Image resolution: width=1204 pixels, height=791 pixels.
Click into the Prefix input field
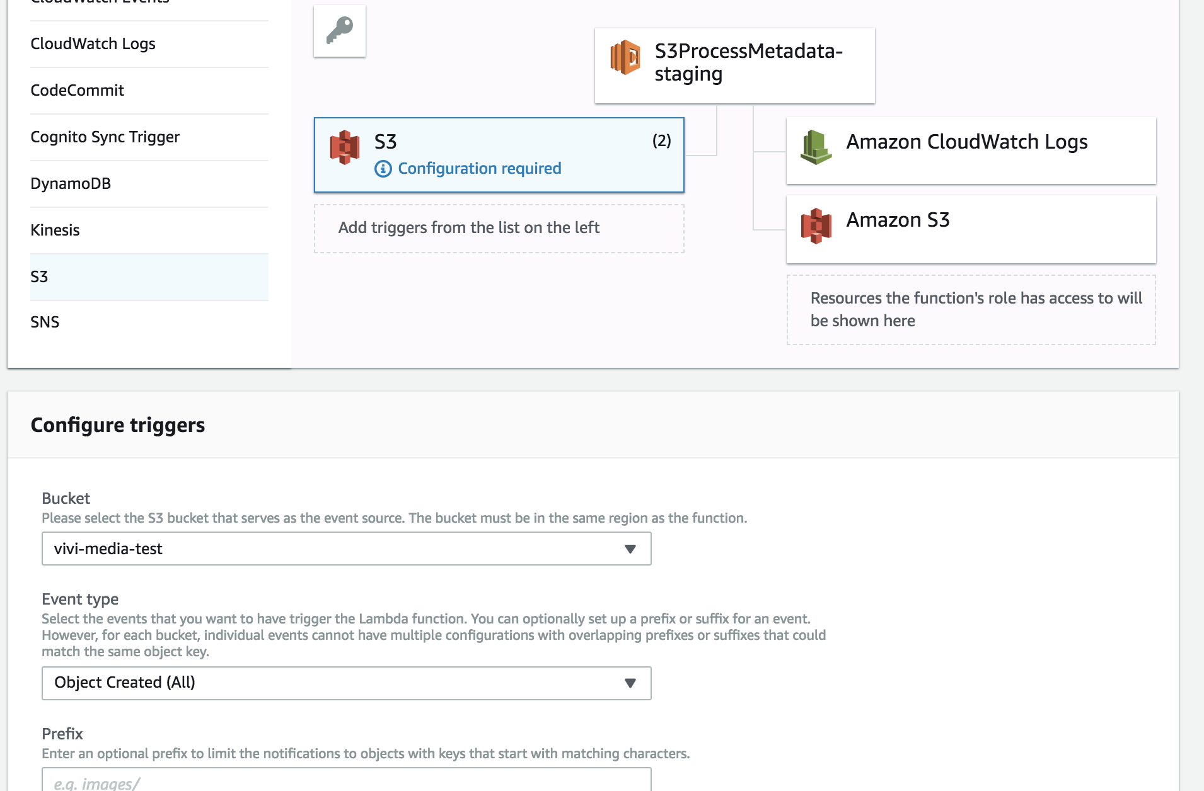click(x=346, y=781)
